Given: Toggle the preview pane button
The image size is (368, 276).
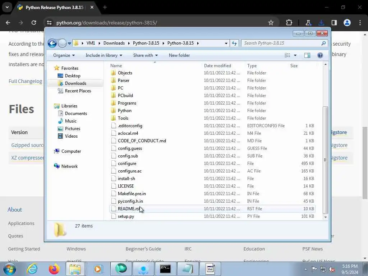Looking at the screenshot, I should (x=307, y=55).
